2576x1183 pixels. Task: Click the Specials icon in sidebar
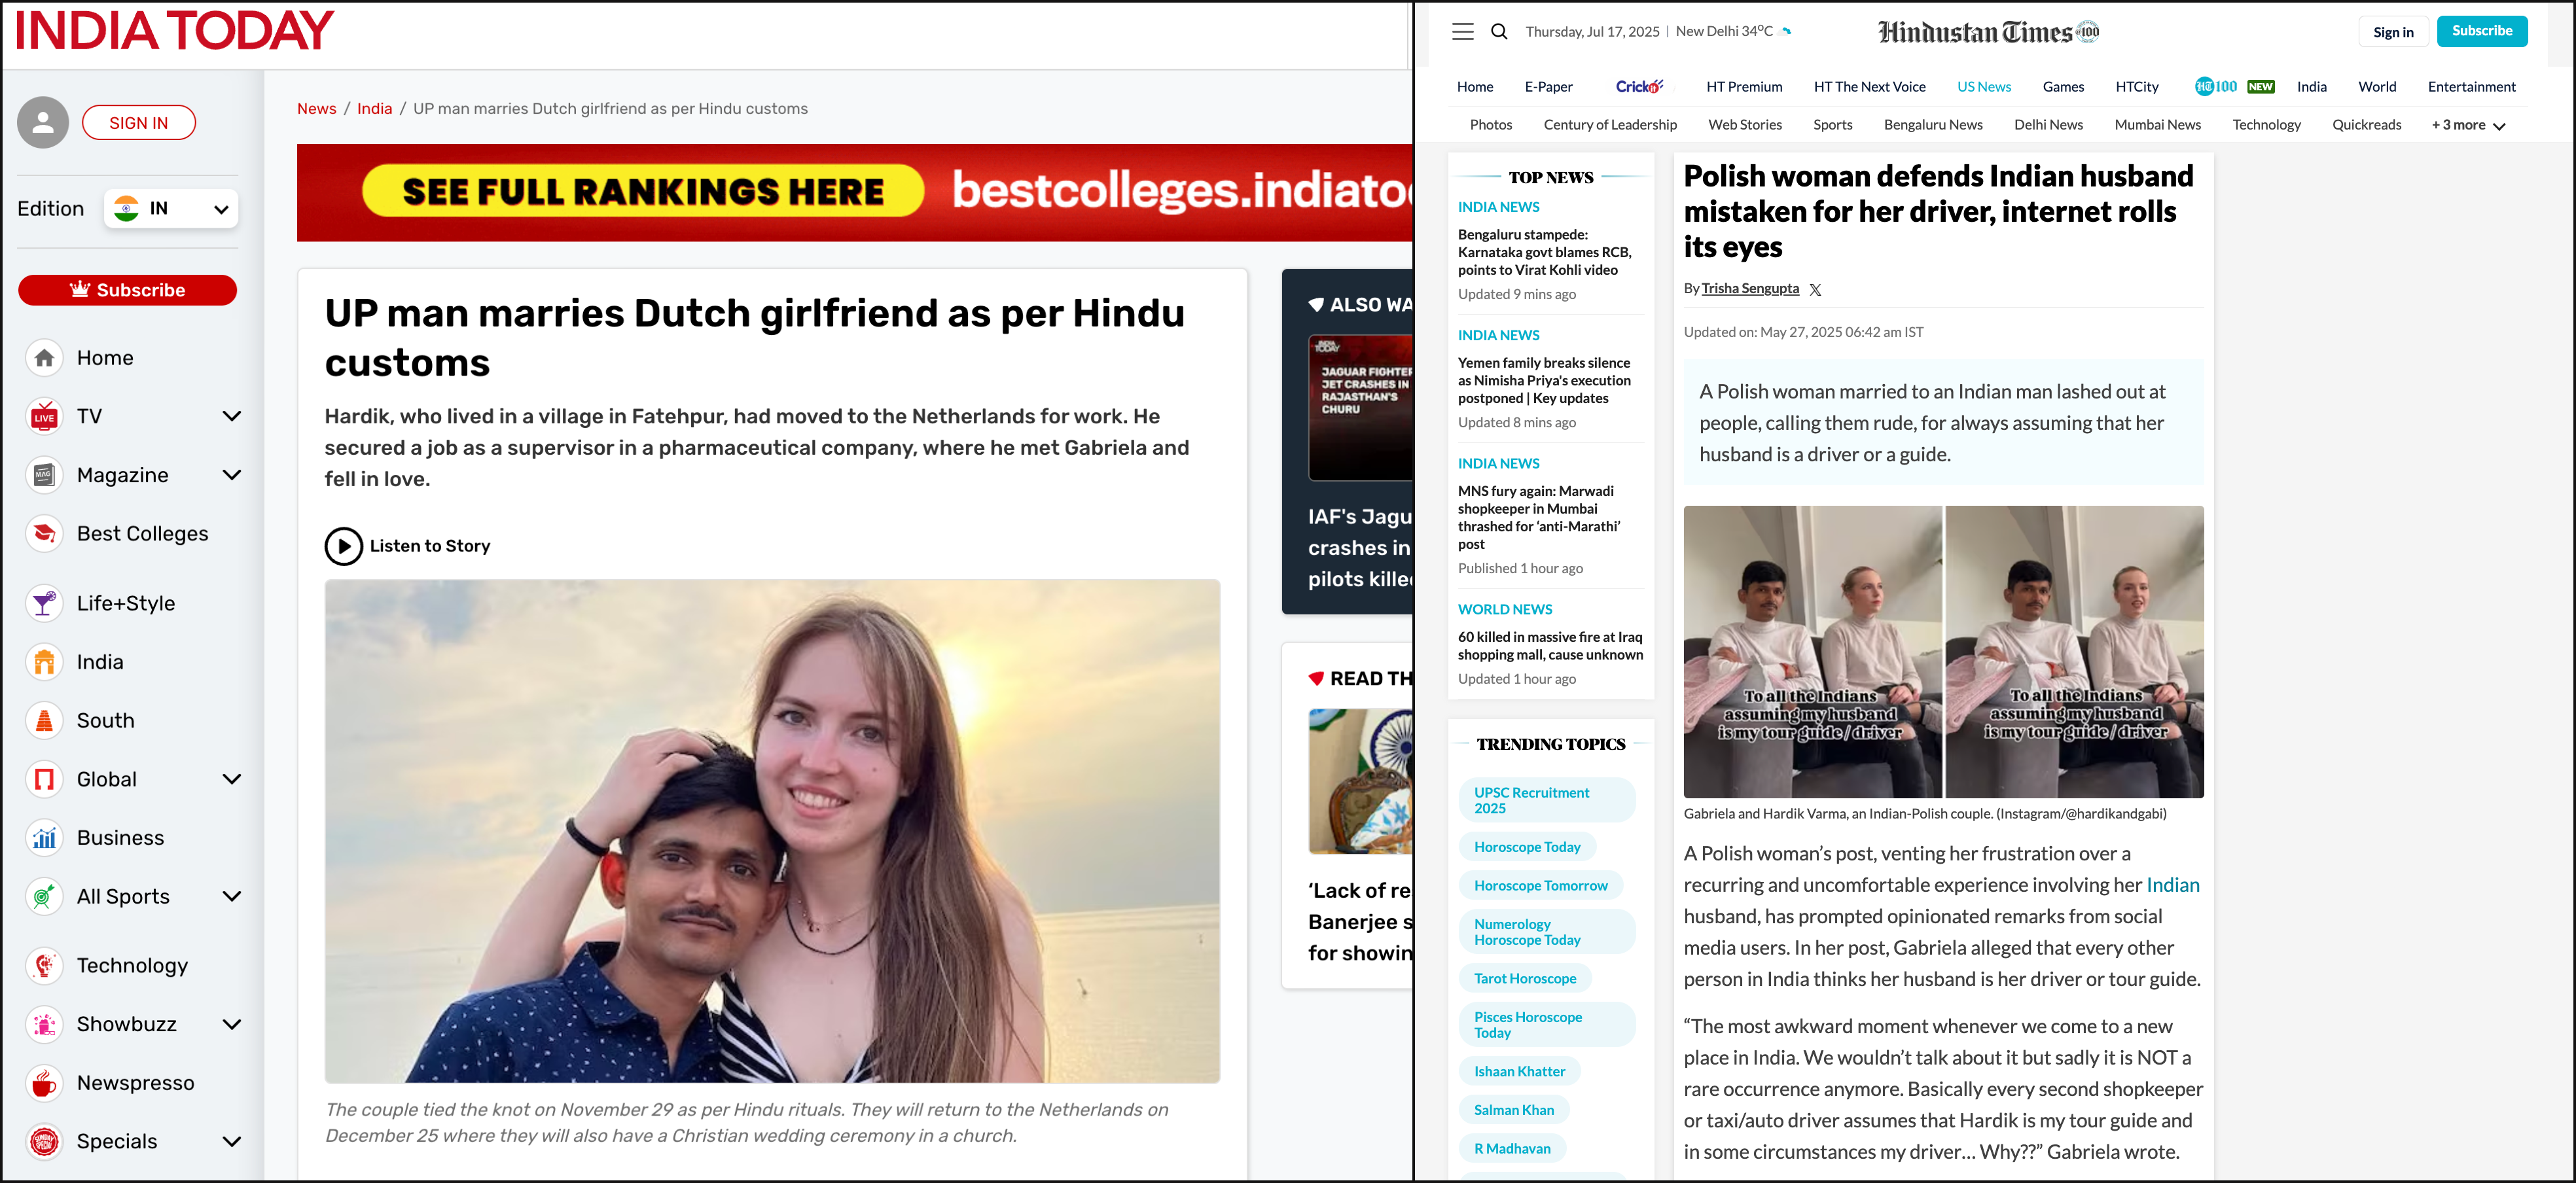[x=44, y=1141]
